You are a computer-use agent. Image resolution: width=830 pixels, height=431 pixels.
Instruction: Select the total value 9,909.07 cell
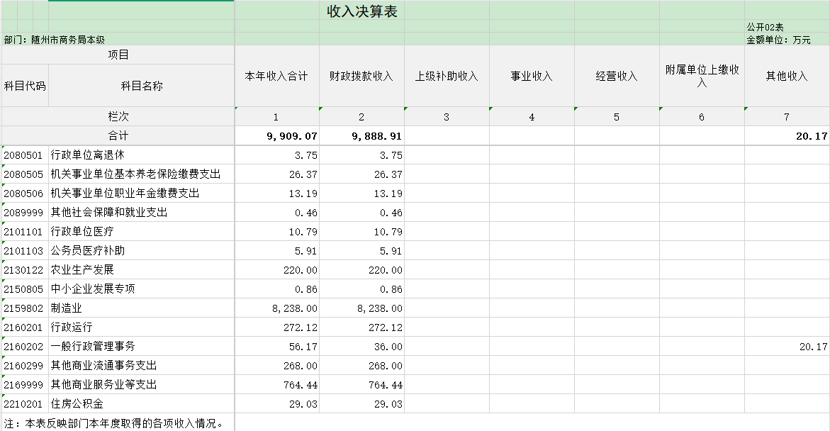coord(277,135)
